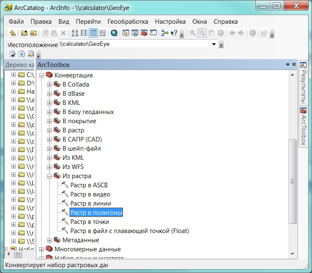Go forward to the next extent
312x273 pixels.
[x=241, y=33]
